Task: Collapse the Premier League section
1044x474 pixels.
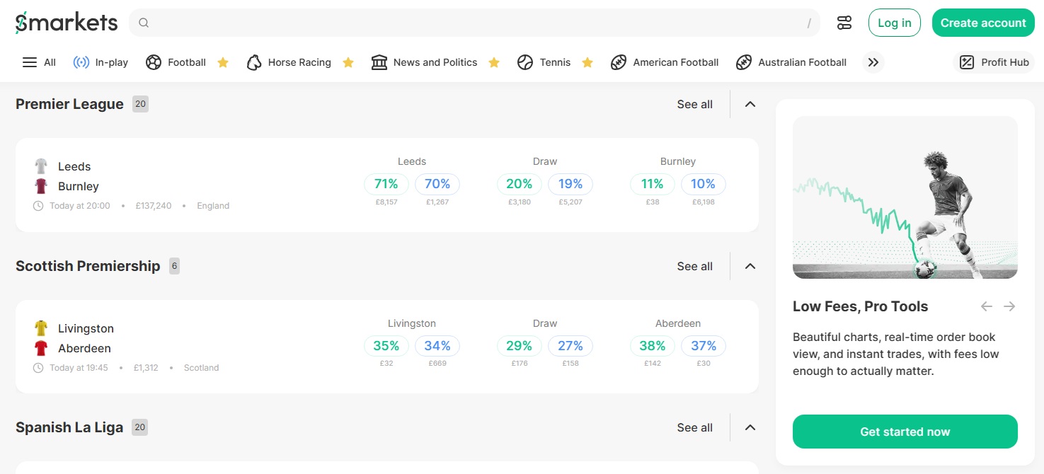Action: click(x=750, y=104)
